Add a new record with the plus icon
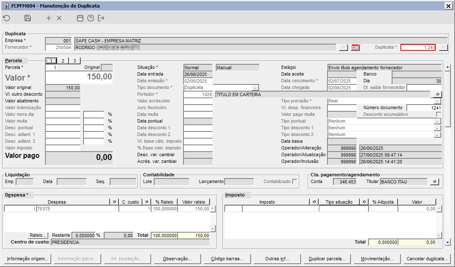The height and width of the screenshot is (267, 455). [x=49, y=18]
